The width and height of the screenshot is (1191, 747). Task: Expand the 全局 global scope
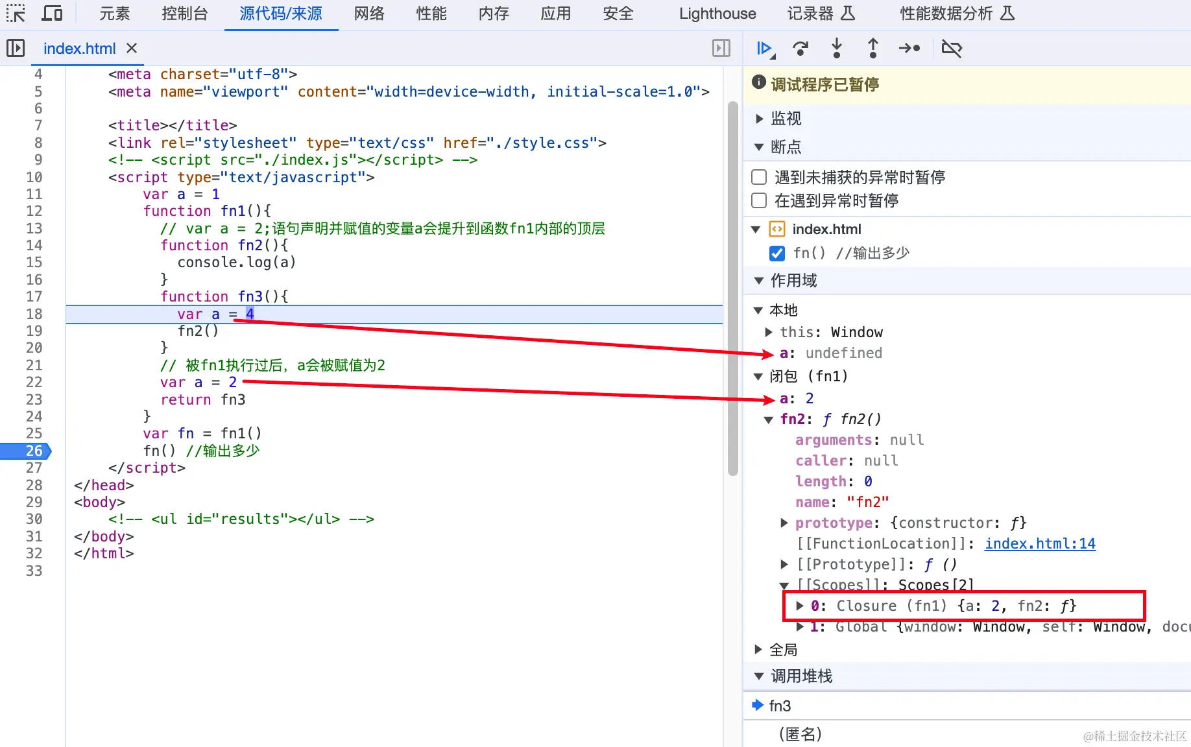tap(758, 650)
